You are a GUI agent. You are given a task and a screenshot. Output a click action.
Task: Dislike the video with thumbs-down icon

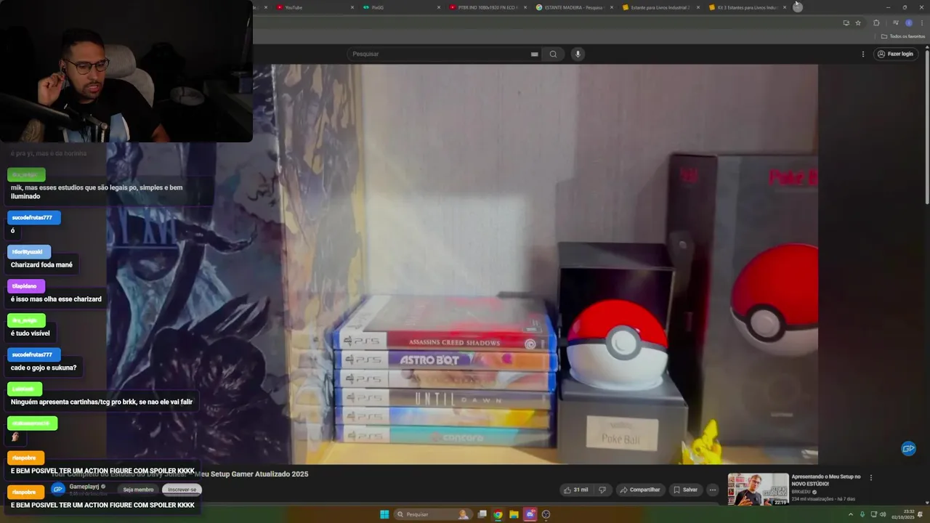(602, 490)
